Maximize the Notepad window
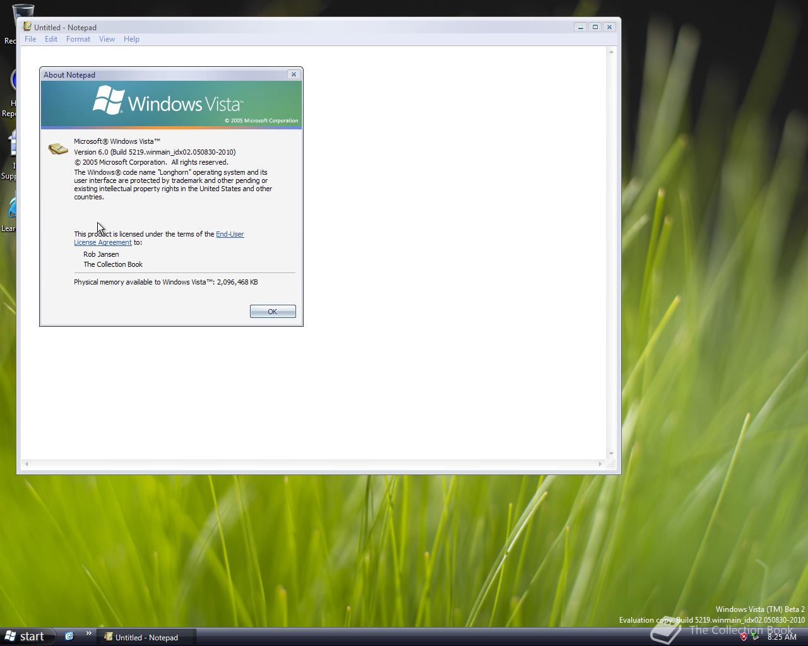 [595, 27]
